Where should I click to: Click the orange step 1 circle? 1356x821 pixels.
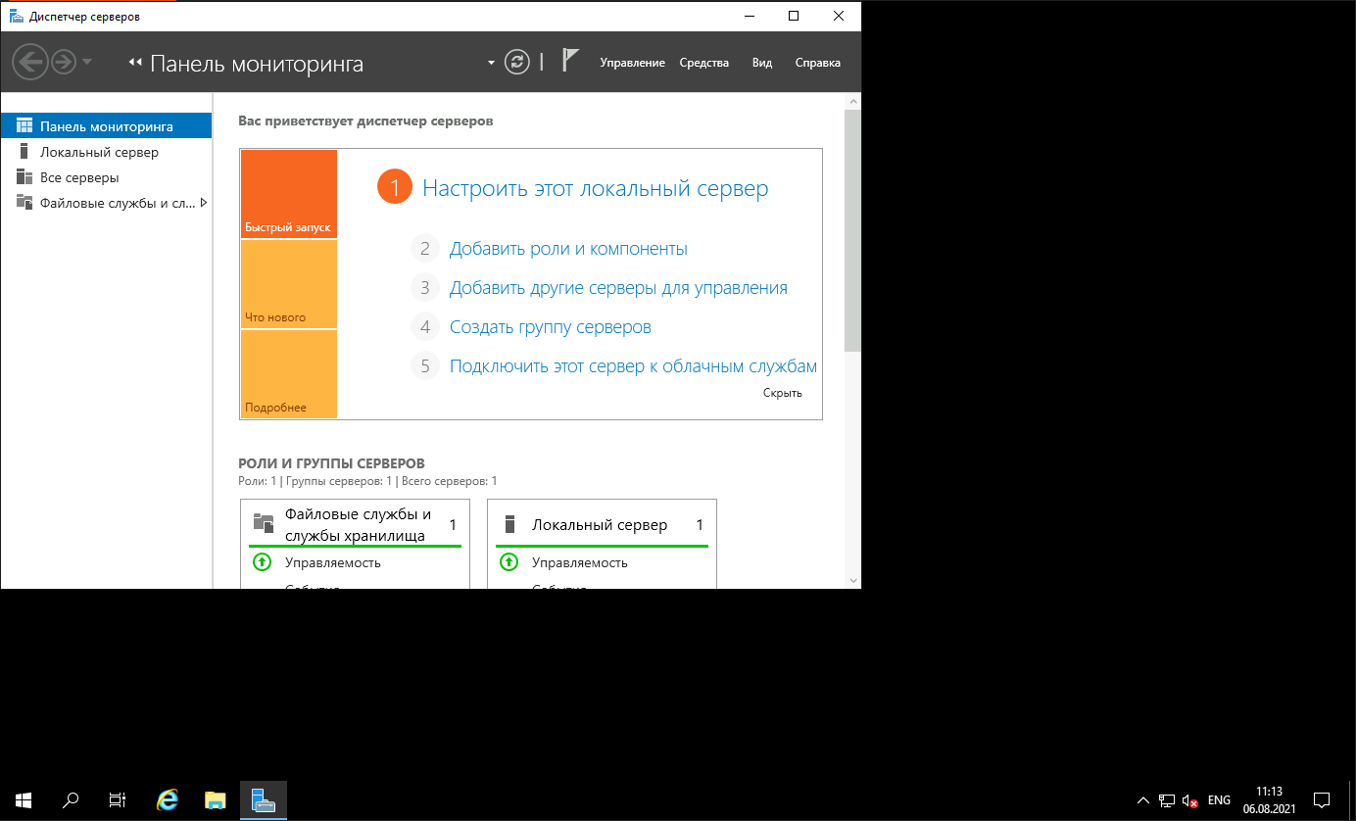pos(395,187)
